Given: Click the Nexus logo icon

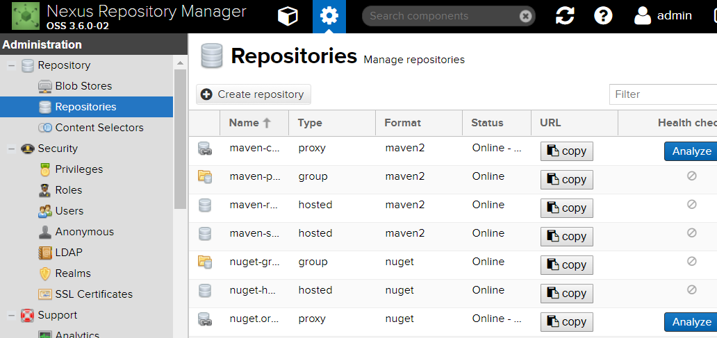Looking at the screenshot, I should (26, 16).
